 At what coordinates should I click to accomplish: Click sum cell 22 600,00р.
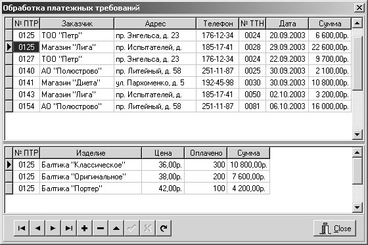click(x=330, y=47)
